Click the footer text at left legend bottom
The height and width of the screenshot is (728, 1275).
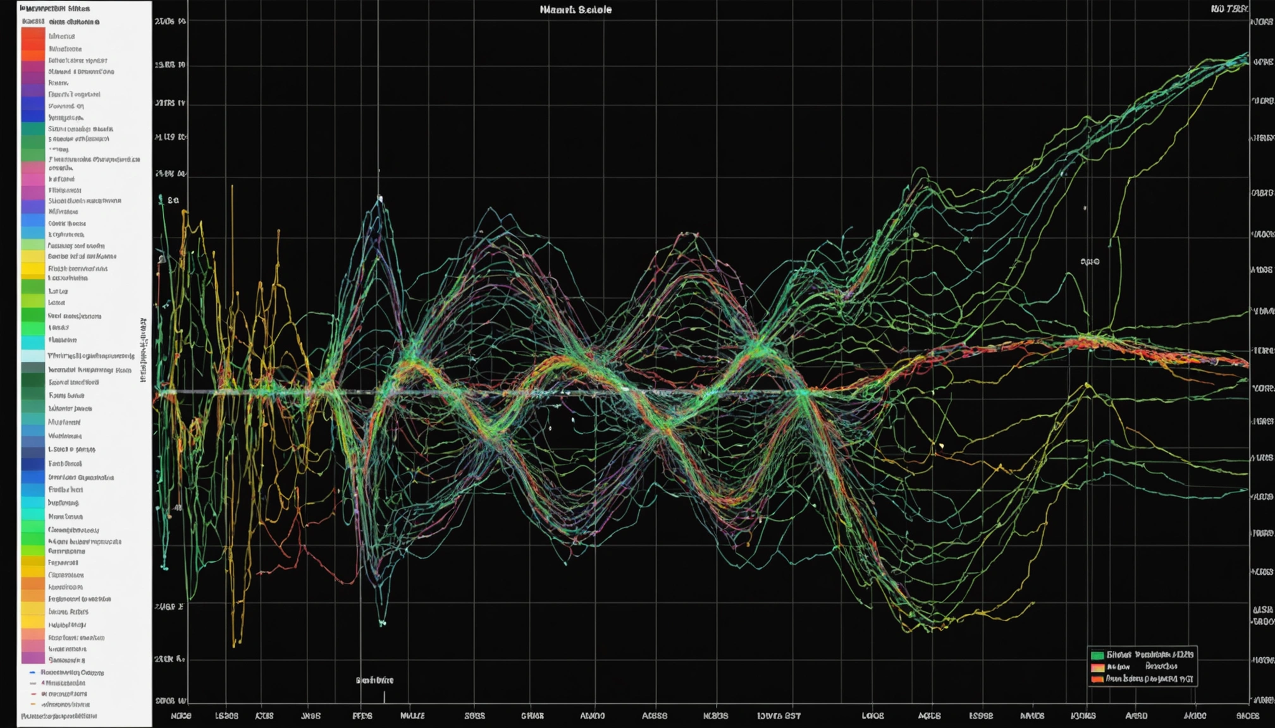tap(59, 716)
